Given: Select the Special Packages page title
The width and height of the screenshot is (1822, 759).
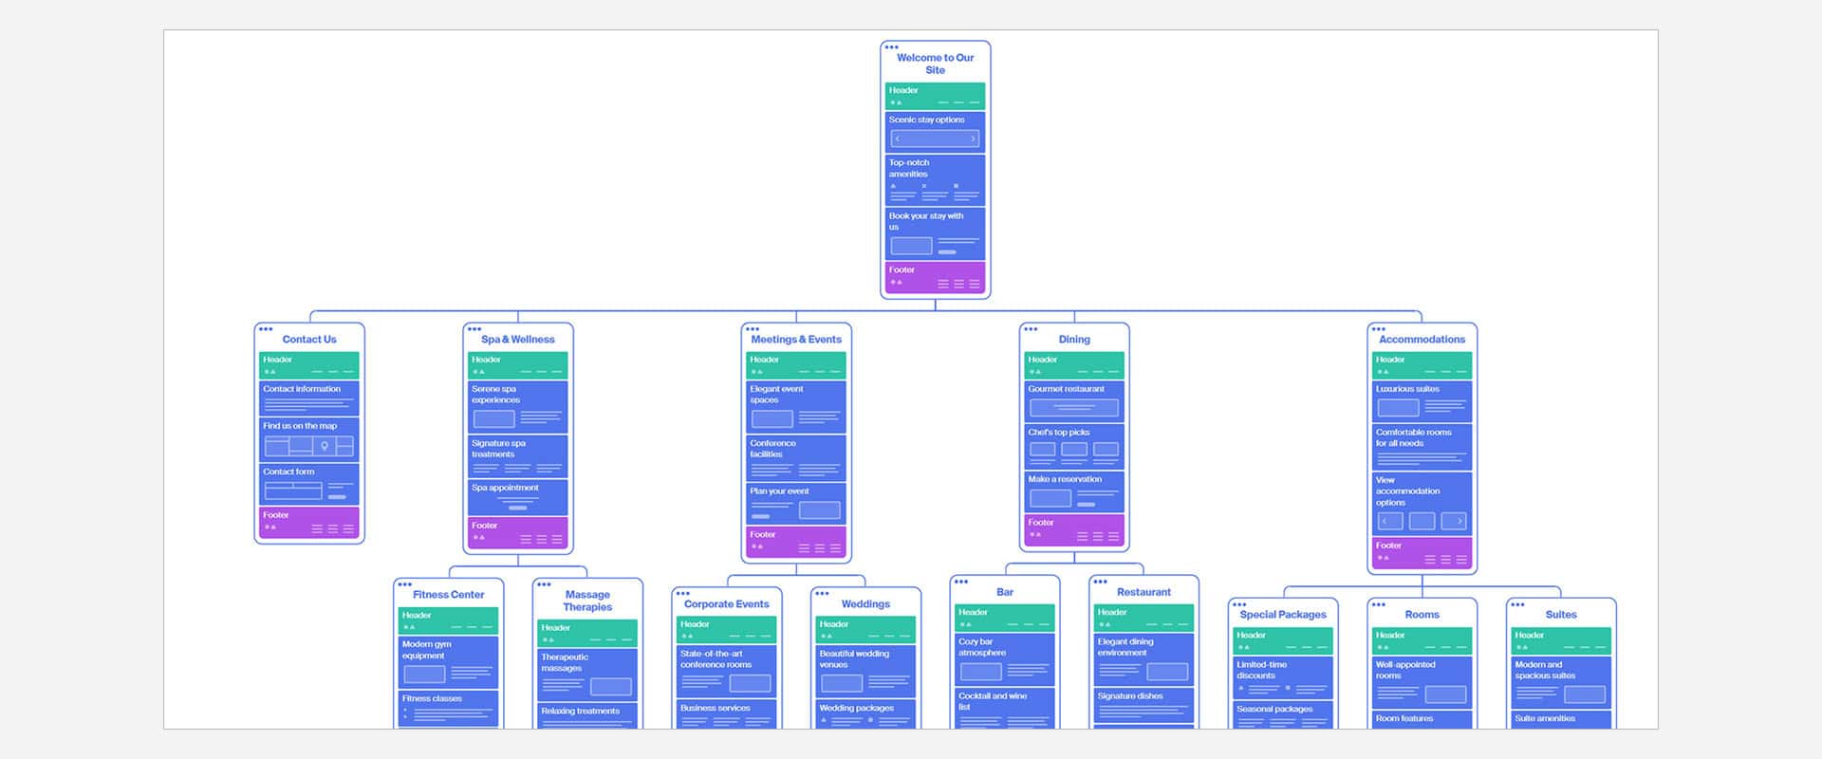Looking at the screenshot, I should point(1283,615).
